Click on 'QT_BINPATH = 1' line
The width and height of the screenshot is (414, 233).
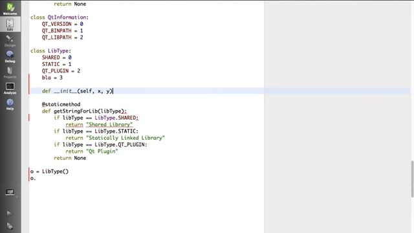click(62, 30)
